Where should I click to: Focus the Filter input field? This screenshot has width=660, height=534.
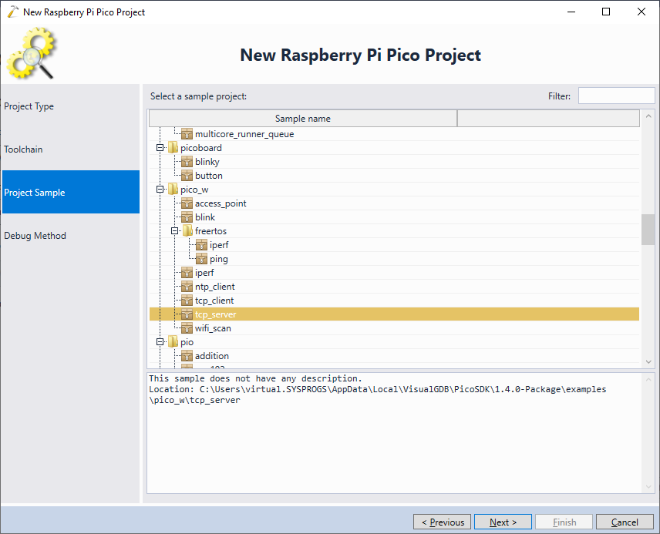point(617,96)
